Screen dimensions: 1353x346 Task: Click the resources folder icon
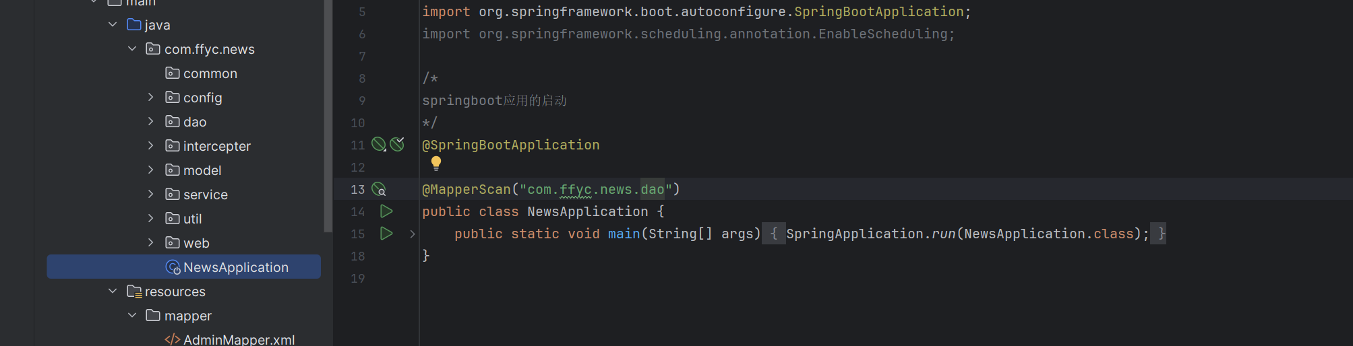134,291
